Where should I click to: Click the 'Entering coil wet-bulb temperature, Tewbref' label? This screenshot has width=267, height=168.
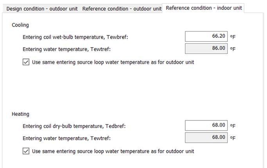[75, 37]
